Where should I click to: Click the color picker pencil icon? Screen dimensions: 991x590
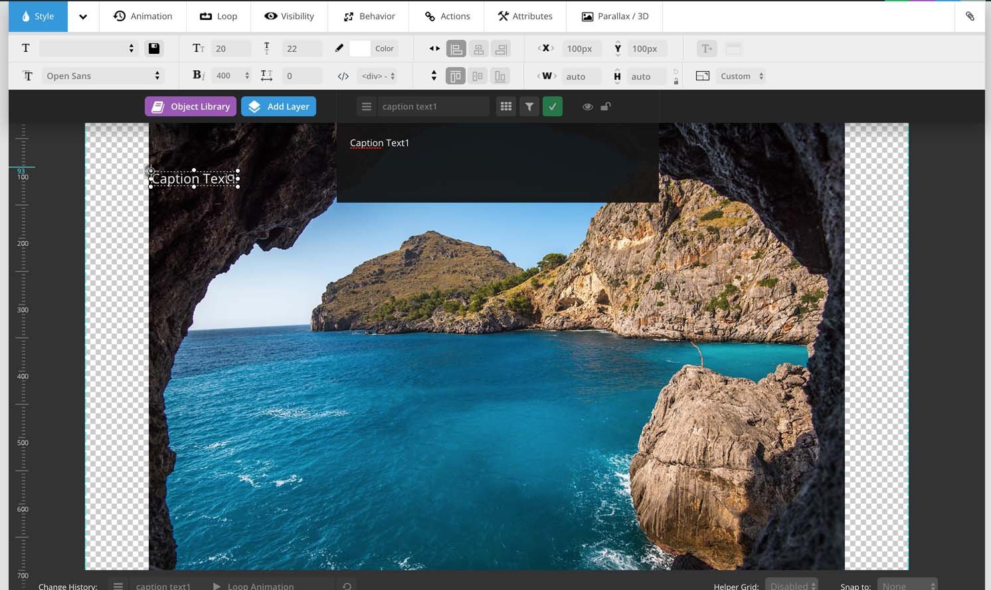coord(339,48)
